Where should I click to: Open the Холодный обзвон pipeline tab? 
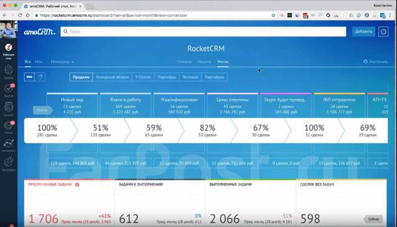(x=112, y=77)
